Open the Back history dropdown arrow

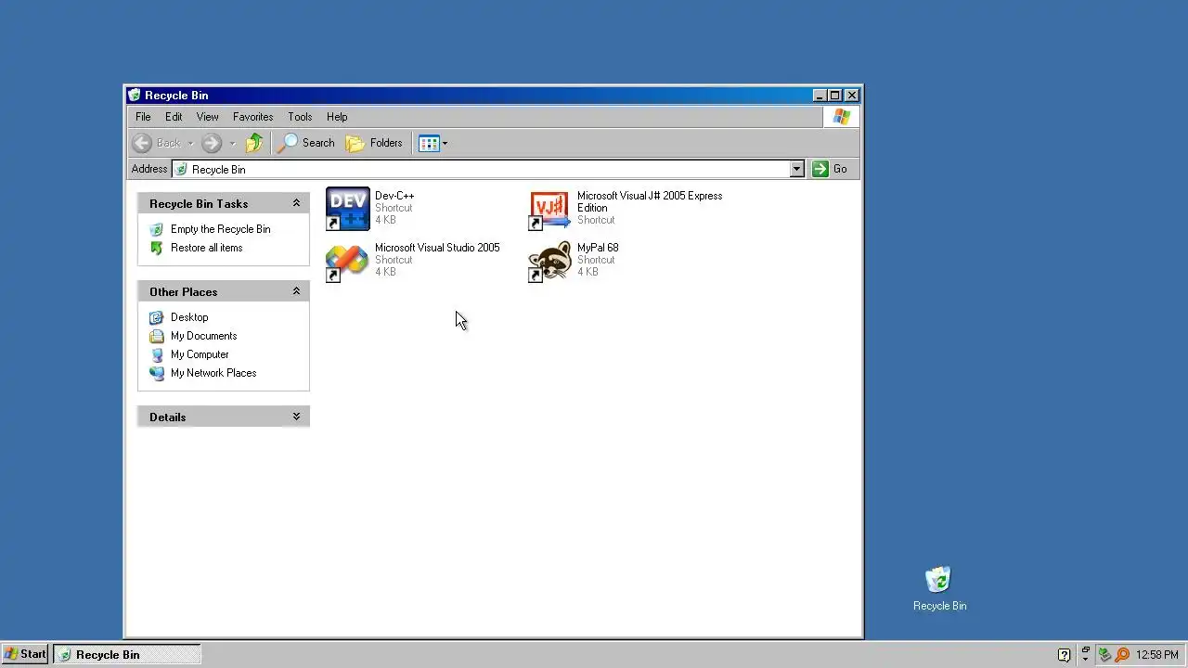tap(190, 143)
